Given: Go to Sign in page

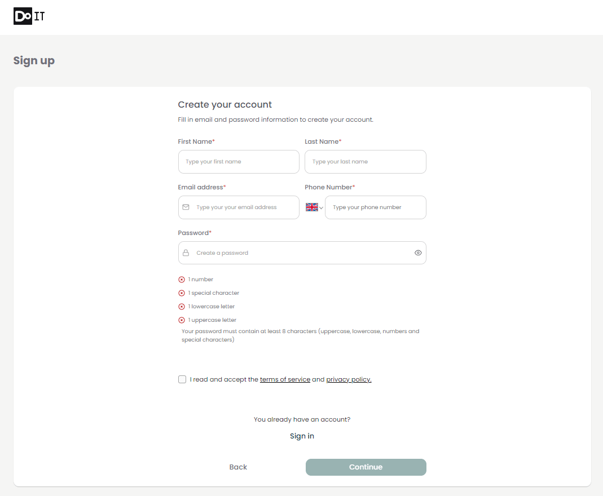Looking at the screenshot, I should 302,436.
